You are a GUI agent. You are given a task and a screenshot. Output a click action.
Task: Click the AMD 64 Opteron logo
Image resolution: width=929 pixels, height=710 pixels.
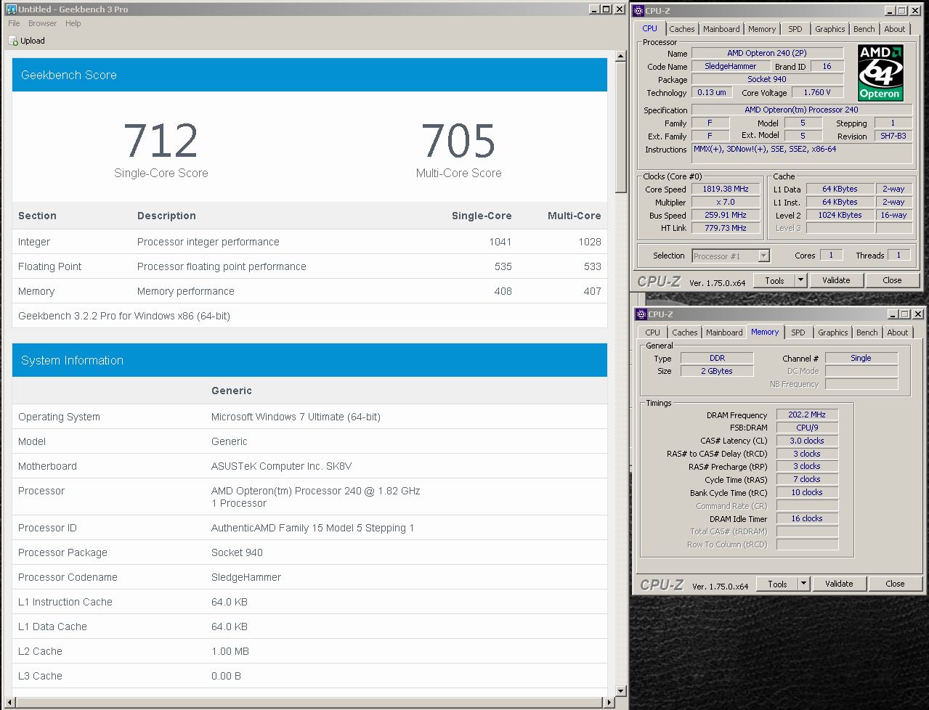pyautogui.click(x=880, y=73)
